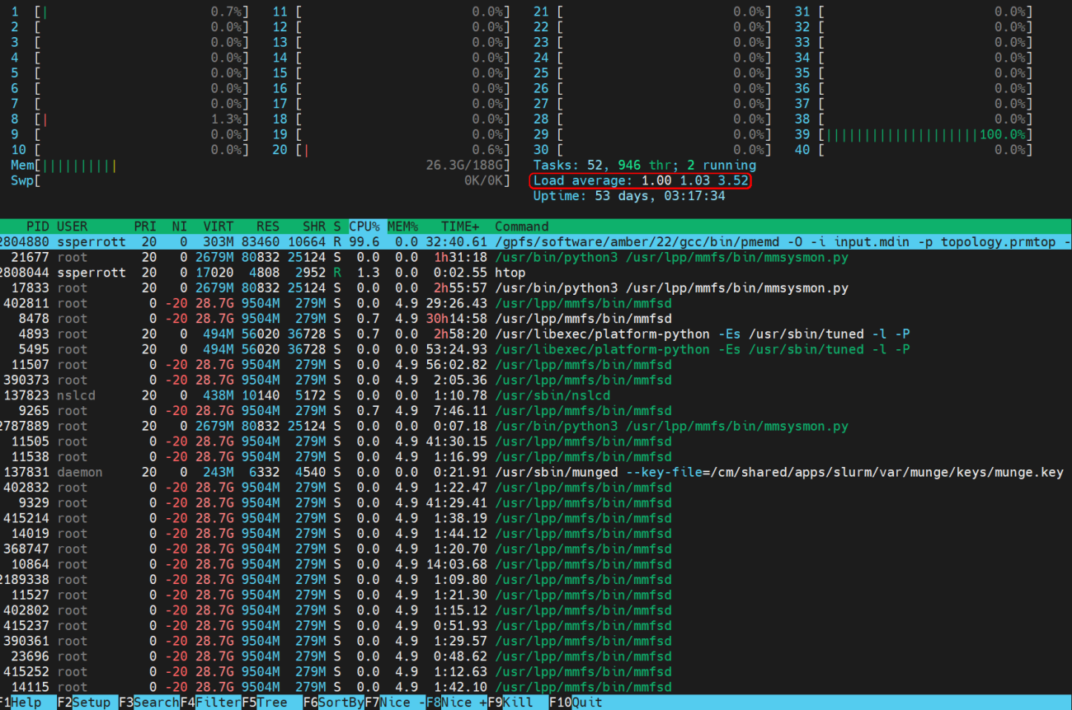The width and height of the screenshot is (1072, 710).
Task: Select mmfsd process with PID 368747
Action: [536, 549]
